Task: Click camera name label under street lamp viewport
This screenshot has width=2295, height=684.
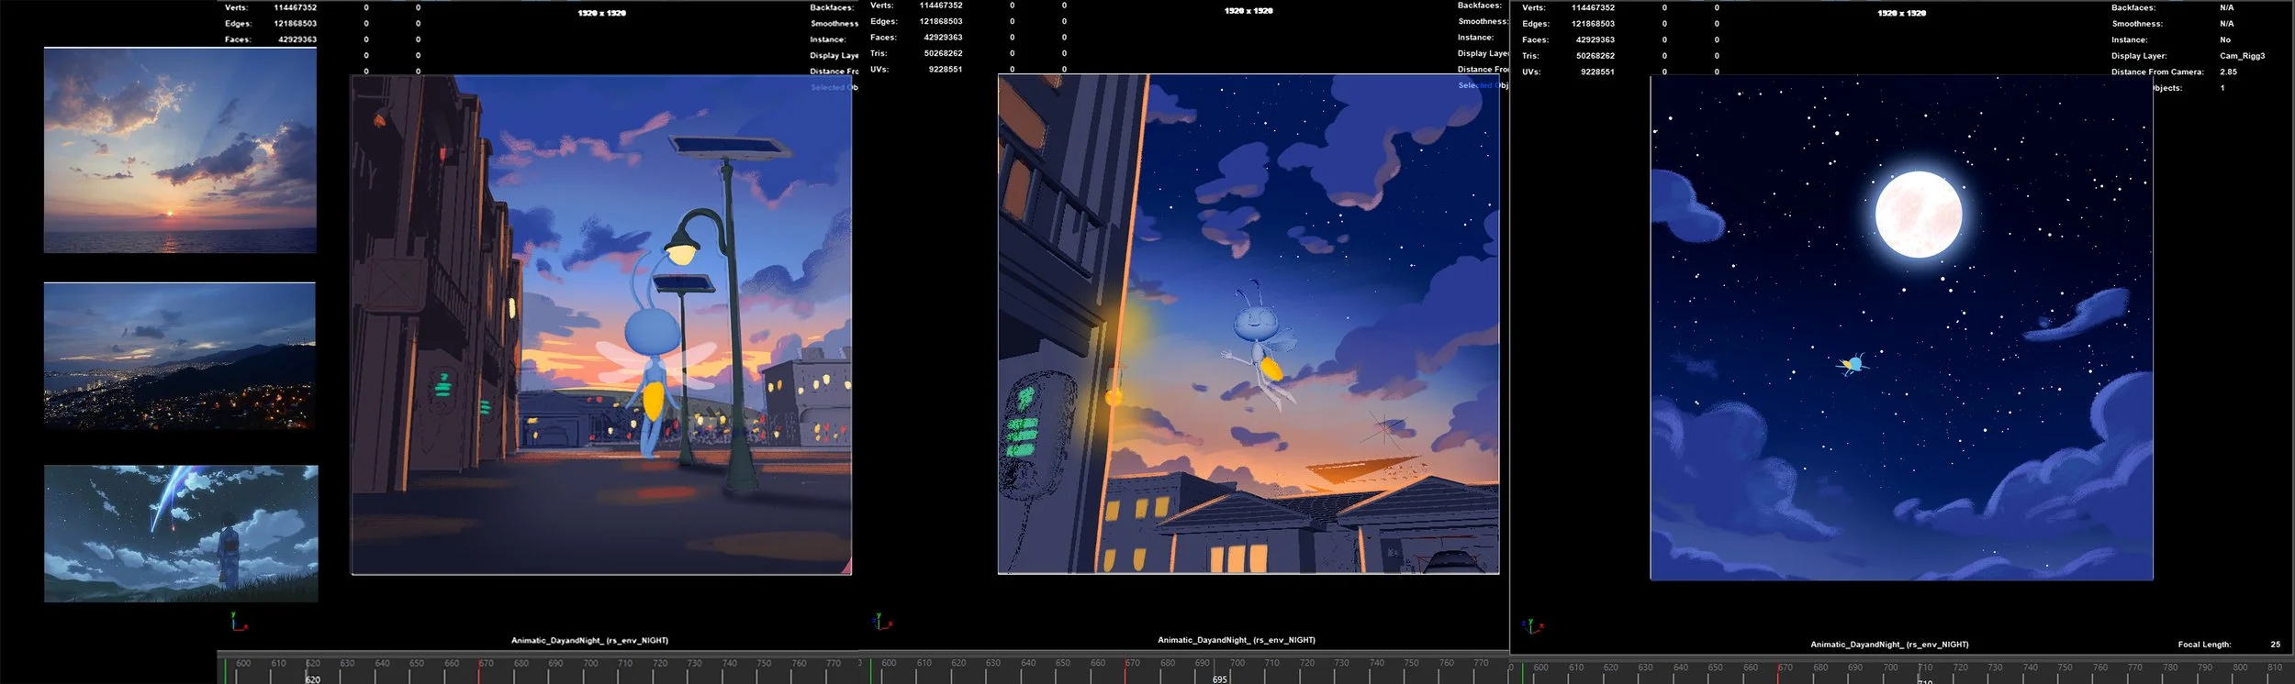Action: click(x=589, y=641)
